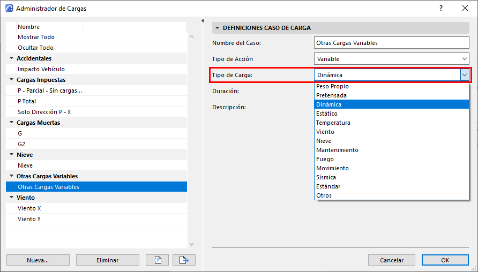Collapse the Viento group
478x272 pixels.
point(11,198)
